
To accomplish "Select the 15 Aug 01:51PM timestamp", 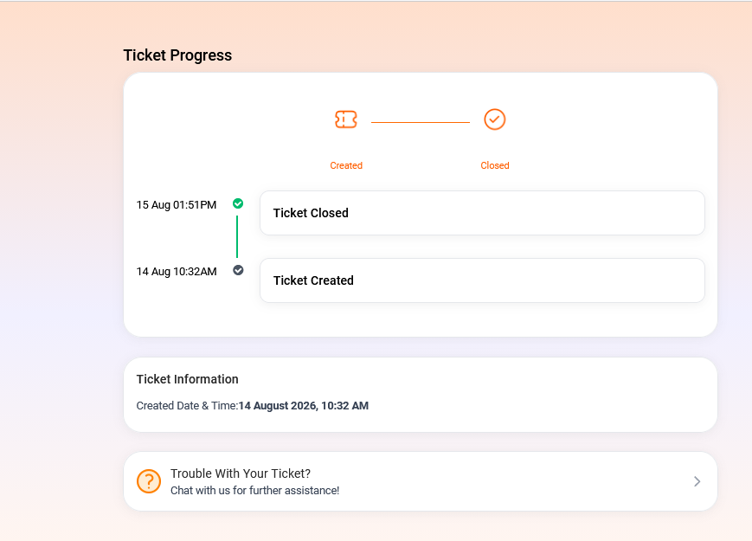I will tap(177, 205).
